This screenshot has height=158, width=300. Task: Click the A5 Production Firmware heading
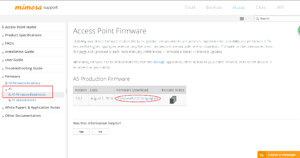[101, 79]
